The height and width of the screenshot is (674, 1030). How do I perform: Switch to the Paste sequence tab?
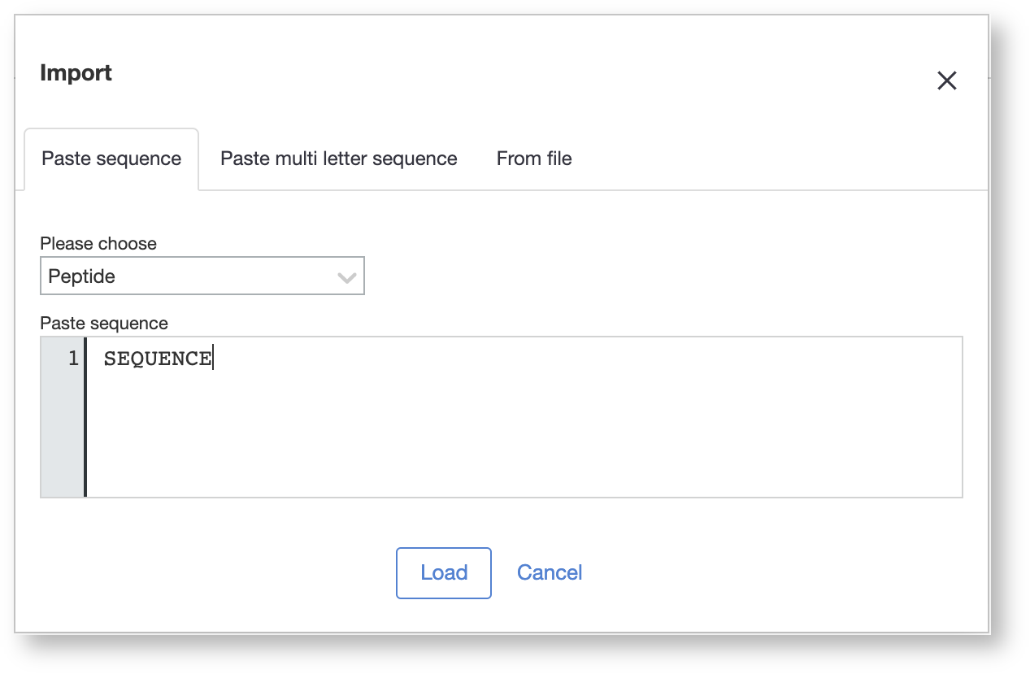[x=111, y=159]
